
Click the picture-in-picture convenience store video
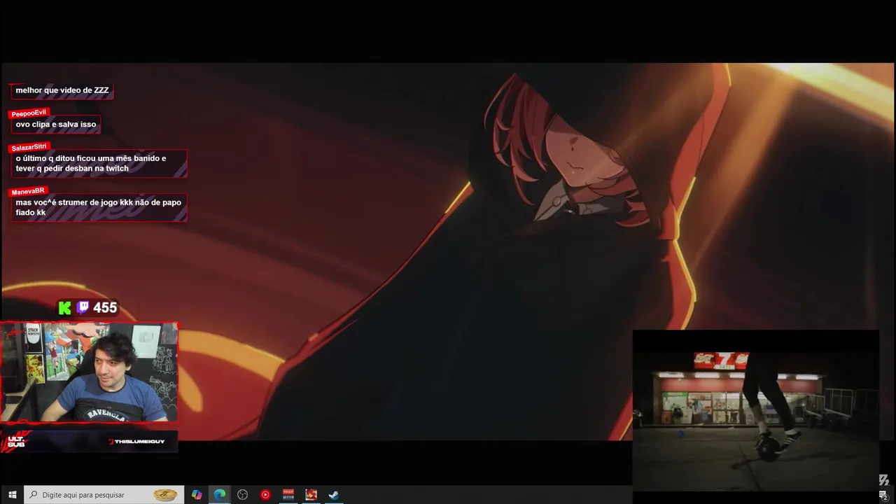click(755, 409)
